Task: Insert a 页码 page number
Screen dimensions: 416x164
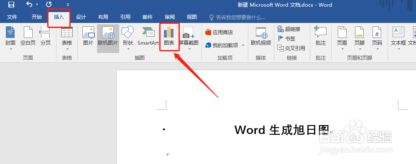Action: (x=377, y=35)
